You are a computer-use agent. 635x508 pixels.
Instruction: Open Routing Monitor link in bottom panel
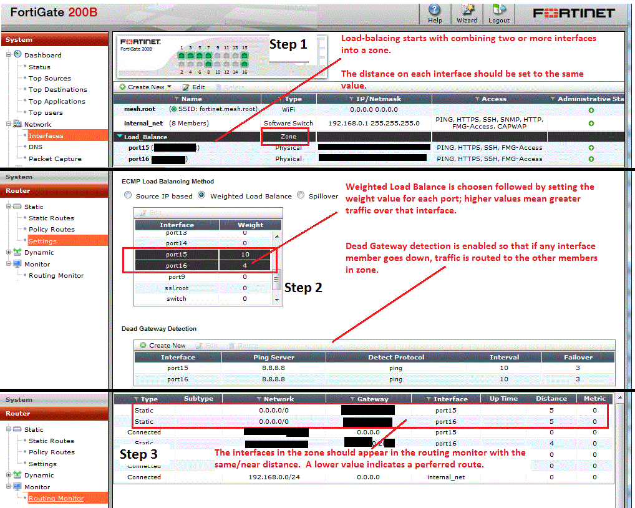point(56,498)
